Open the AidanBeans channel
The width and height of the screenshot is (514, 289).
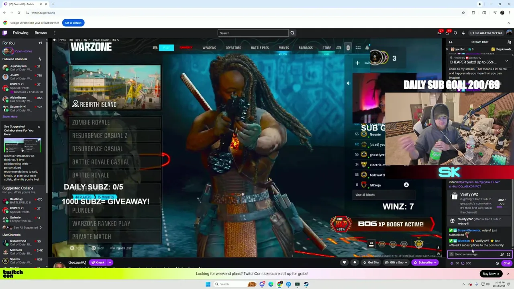[x=22, y=99]
